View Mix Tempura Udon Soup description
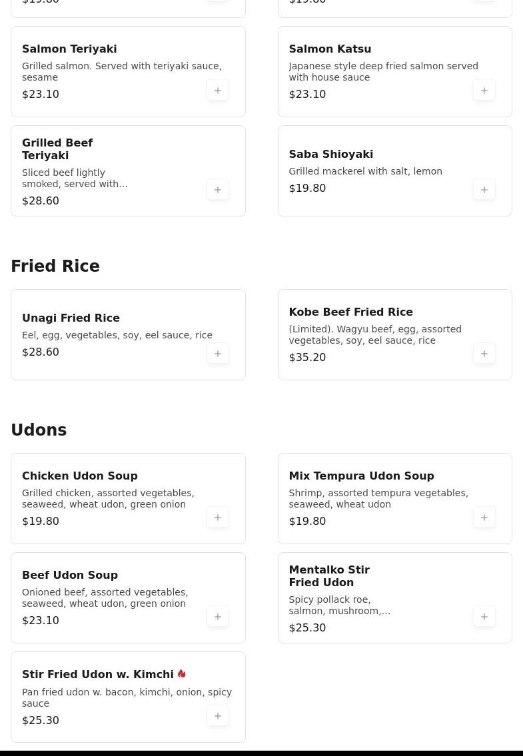This screenshot has height=756, width=523. tap(378, 498)
